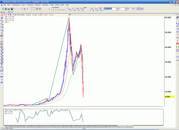179x130 pixels.
Task: Toggle the Log scale button
Action: click(177, 60)
